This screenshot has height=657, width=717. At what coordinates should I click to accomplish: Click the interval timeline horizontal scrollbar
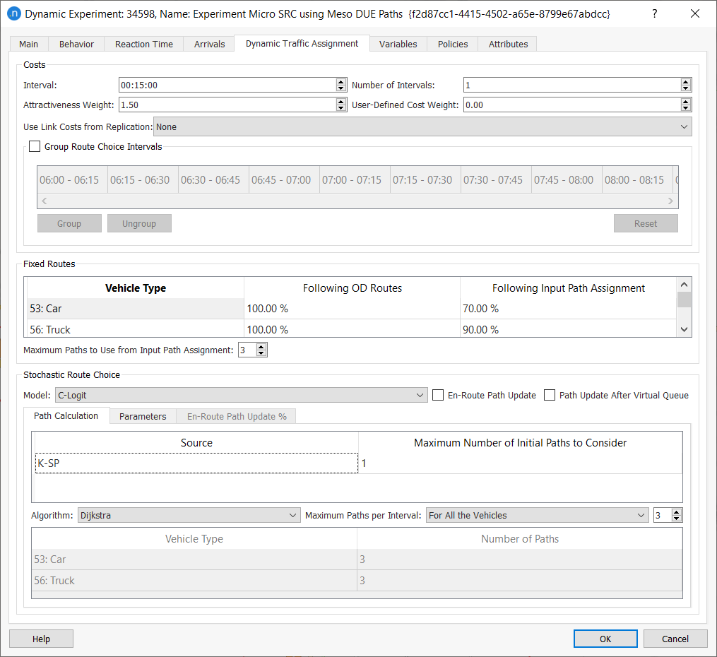click(x=357, y=201)
